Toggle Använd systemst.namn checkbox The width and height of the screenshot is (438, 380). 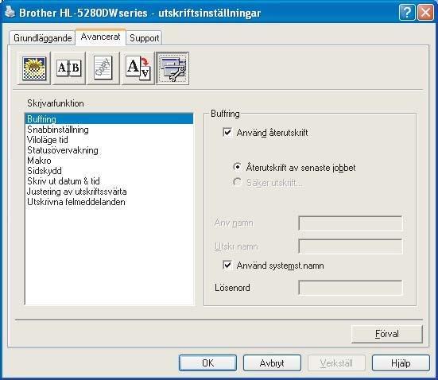pos(227,265)
